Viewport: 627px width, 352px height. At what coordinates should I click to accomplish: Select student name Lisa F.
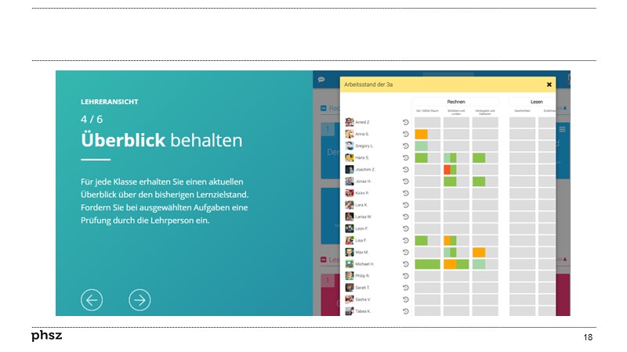(x=361, y=240)
